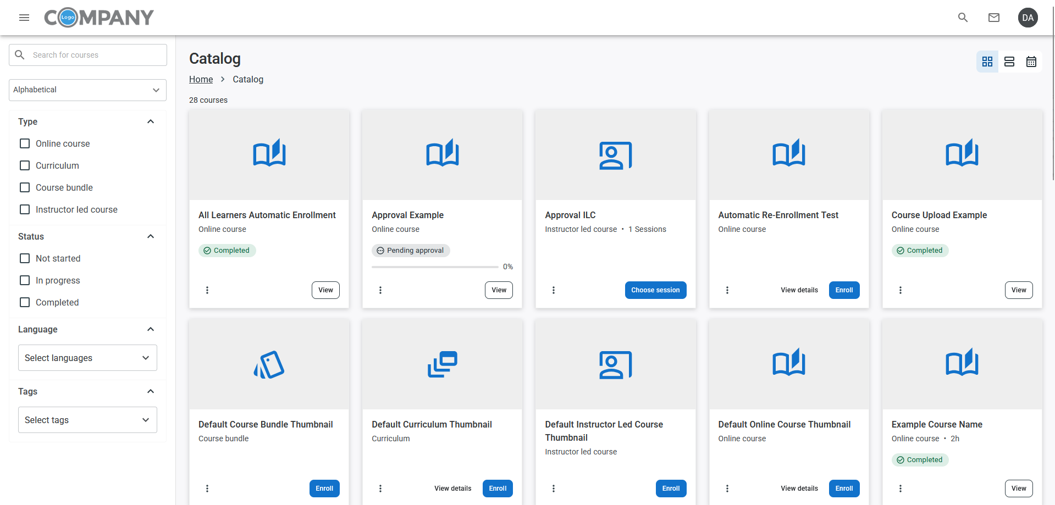The width and height of the screenshot is (1055, 505).
Task: Click the Approval ILC instructor thumbnail icon
Action: point(616,156)
